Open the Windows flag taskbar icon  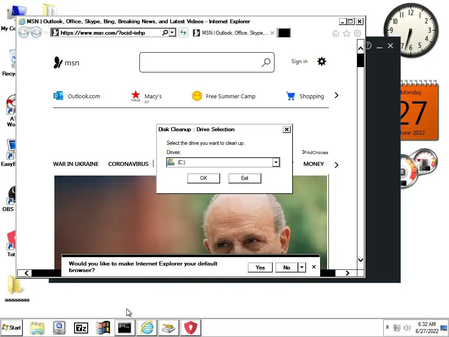(x=103, y=327)
